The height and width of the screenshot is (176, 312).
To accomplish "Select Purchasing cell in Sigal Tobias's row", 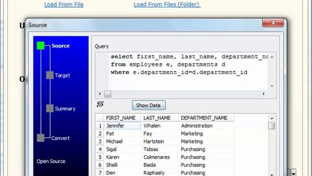I will pyautogui.click(x=206, y=149).
